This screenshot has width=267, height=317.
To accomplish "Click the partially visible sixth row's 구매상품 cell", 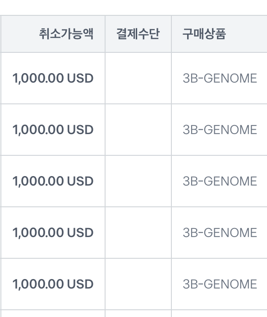I will tap(219, 313).
